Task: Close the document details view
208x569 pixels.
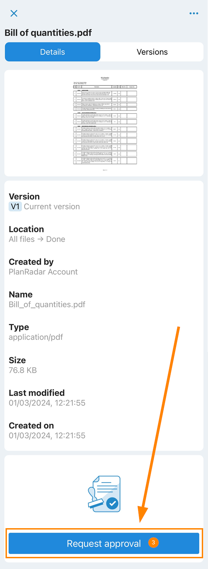Action: [14, 13]
